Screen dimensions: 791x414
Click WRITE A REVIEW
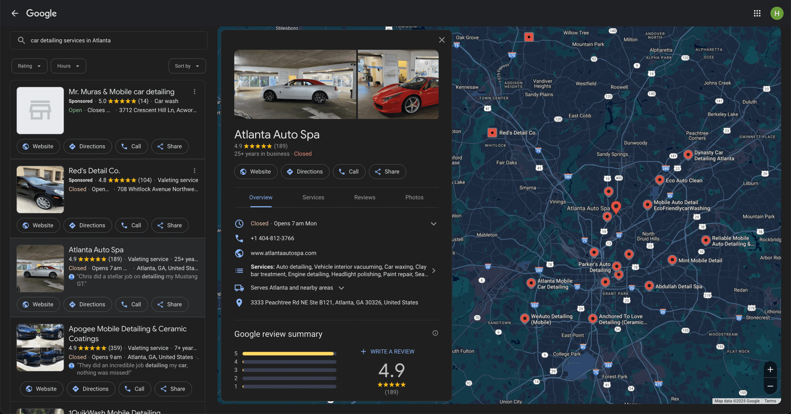pos(388,351)
